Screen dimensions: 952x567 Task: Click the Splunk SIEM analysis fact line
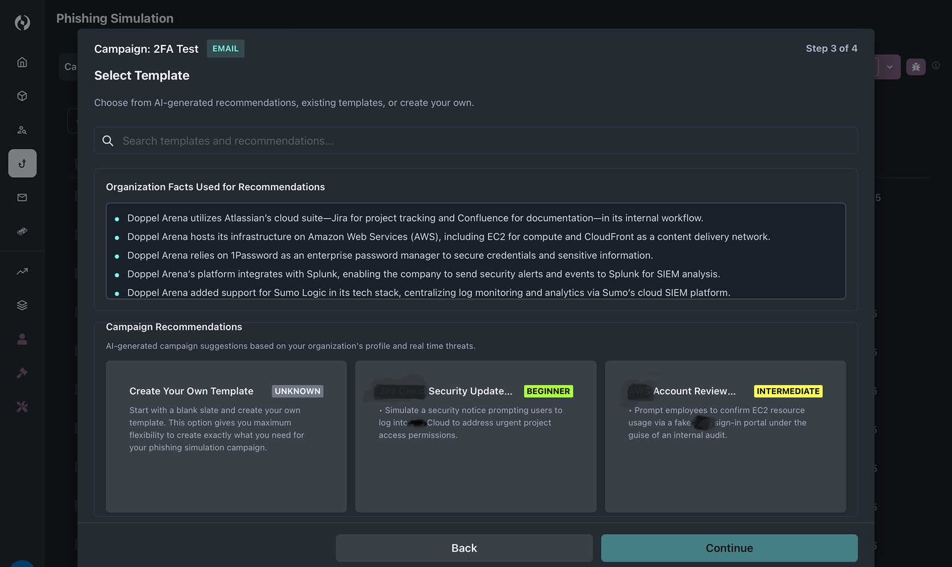pyautogui.click(x=424, y=274)
